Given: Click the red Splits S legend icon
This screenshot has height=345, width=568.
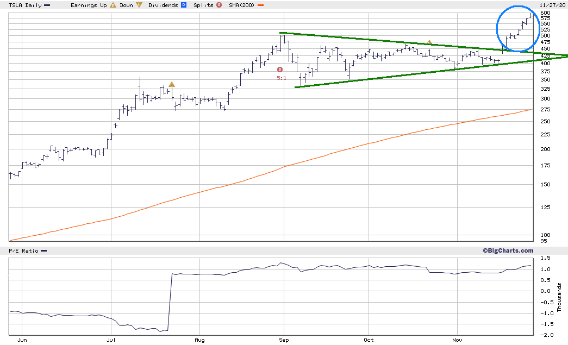Looking at the screenshot, I should coord(219,5).
